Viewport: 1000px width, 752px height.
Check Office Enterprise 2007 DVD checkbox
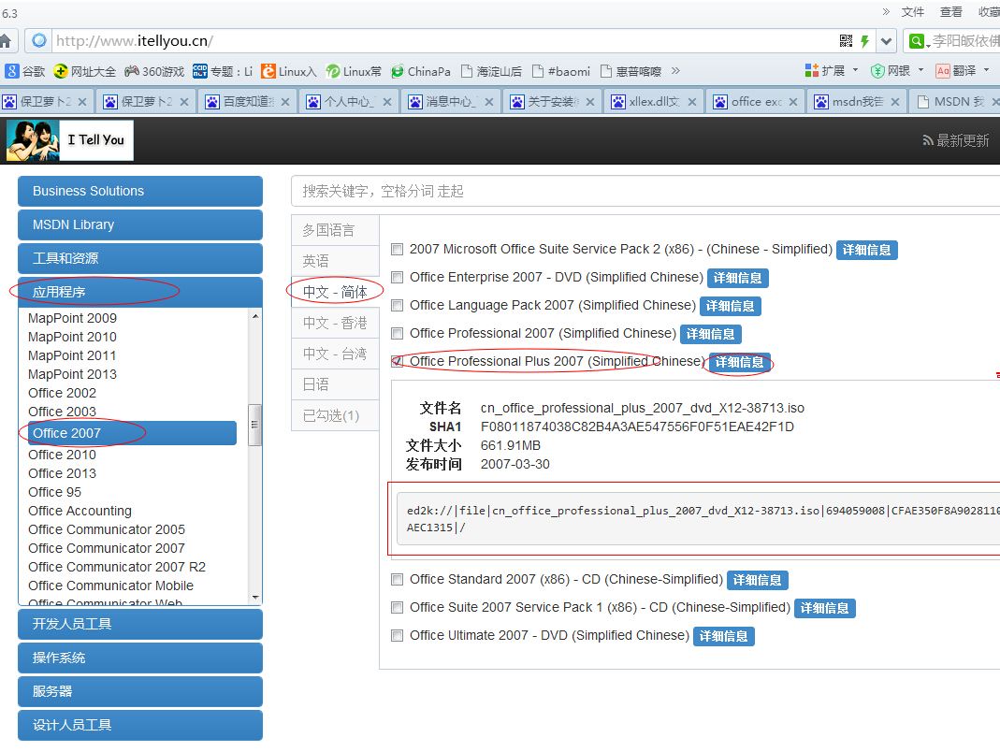(397, 278)
